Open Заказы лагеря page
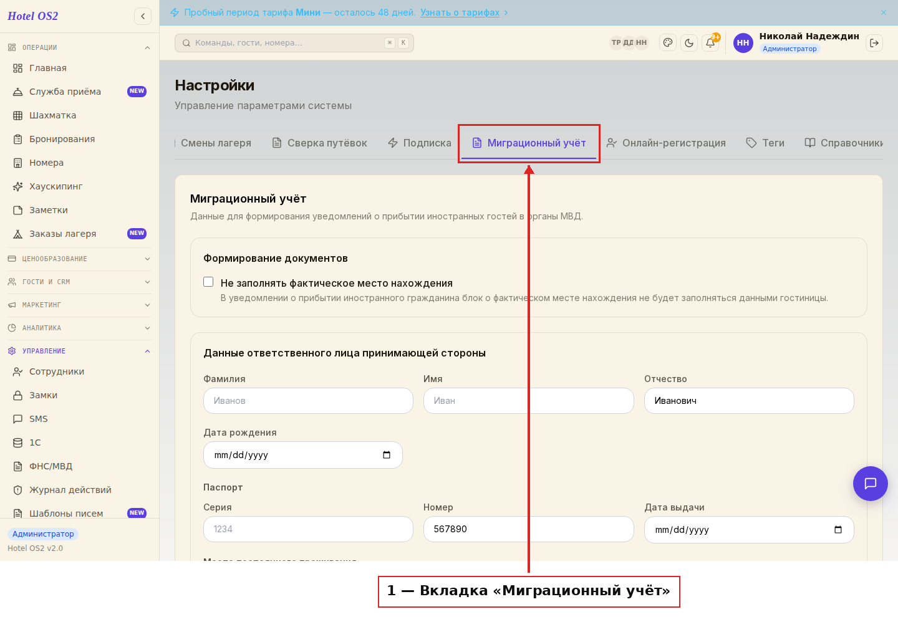The image size is (898, 622). (80, 234)
